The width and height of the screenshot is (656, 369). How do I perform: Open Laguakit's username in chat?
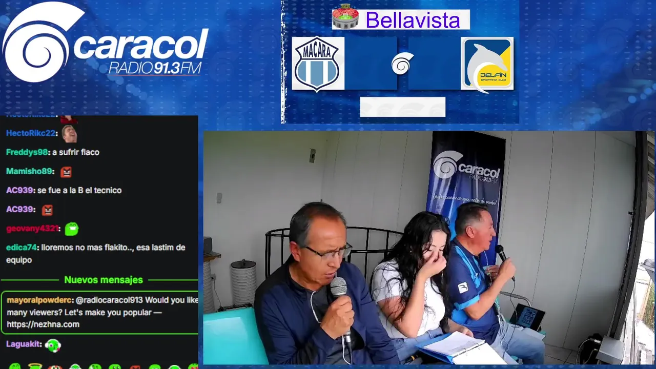pyautogui.click(x=24, y=344)
